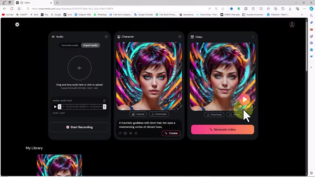Click the sidebar search icon
This screenshot has width=315, height=177.
pos(311,15)
